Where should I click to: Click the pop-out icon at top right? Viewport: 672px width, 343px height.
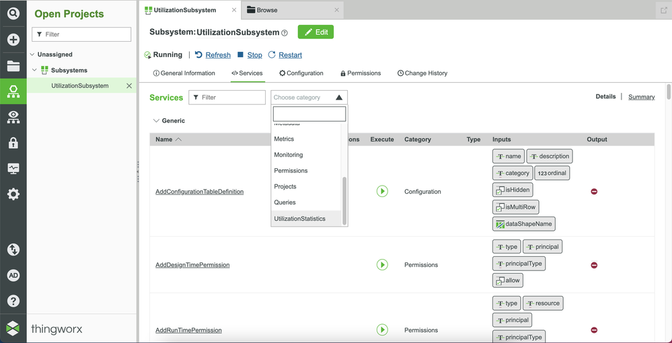click(x=663, y=10)
